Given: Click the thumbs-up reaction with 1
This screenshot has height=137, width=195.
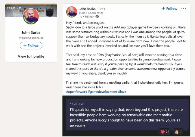Looking at the screenshot, I should tap(178, 132).
